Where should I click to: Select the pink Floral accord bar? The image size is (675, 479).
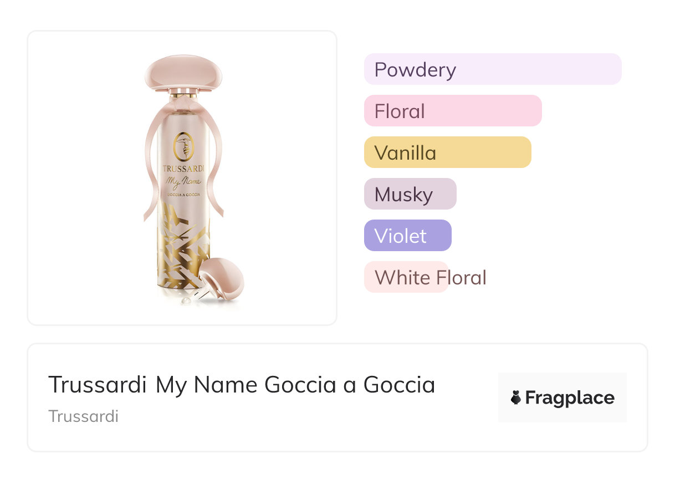(452, 111)
